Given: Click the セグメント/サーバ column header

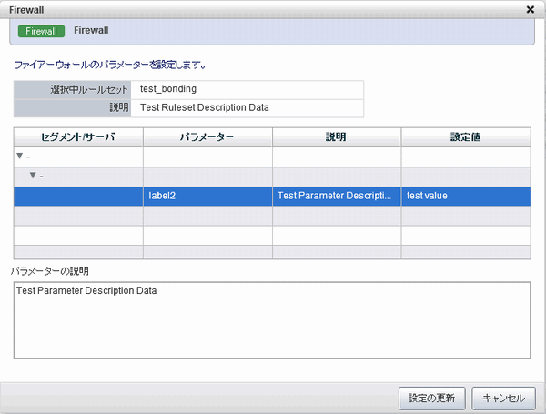Looking at the screenshot, I should (x=78, y=137).
